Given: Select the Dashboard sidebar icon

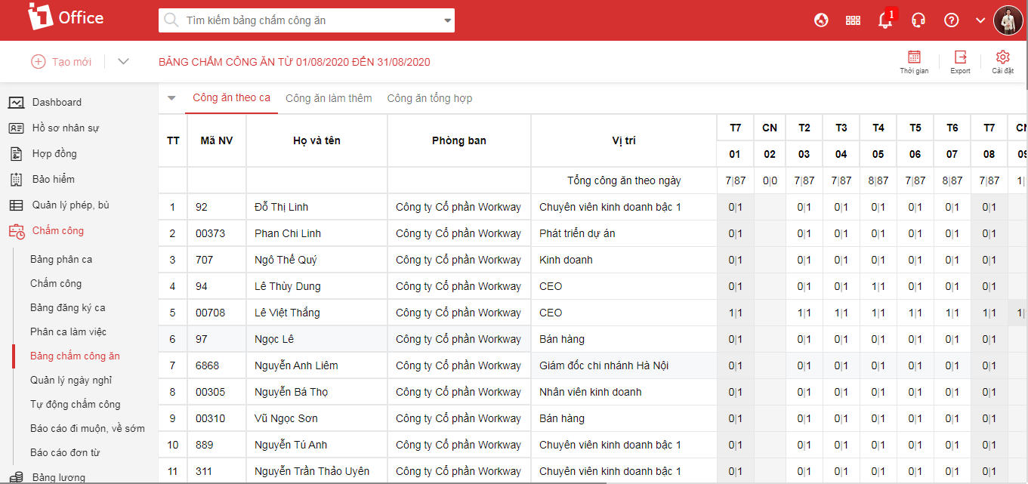Looking at the screenshot, I should [x=17, y=102].
